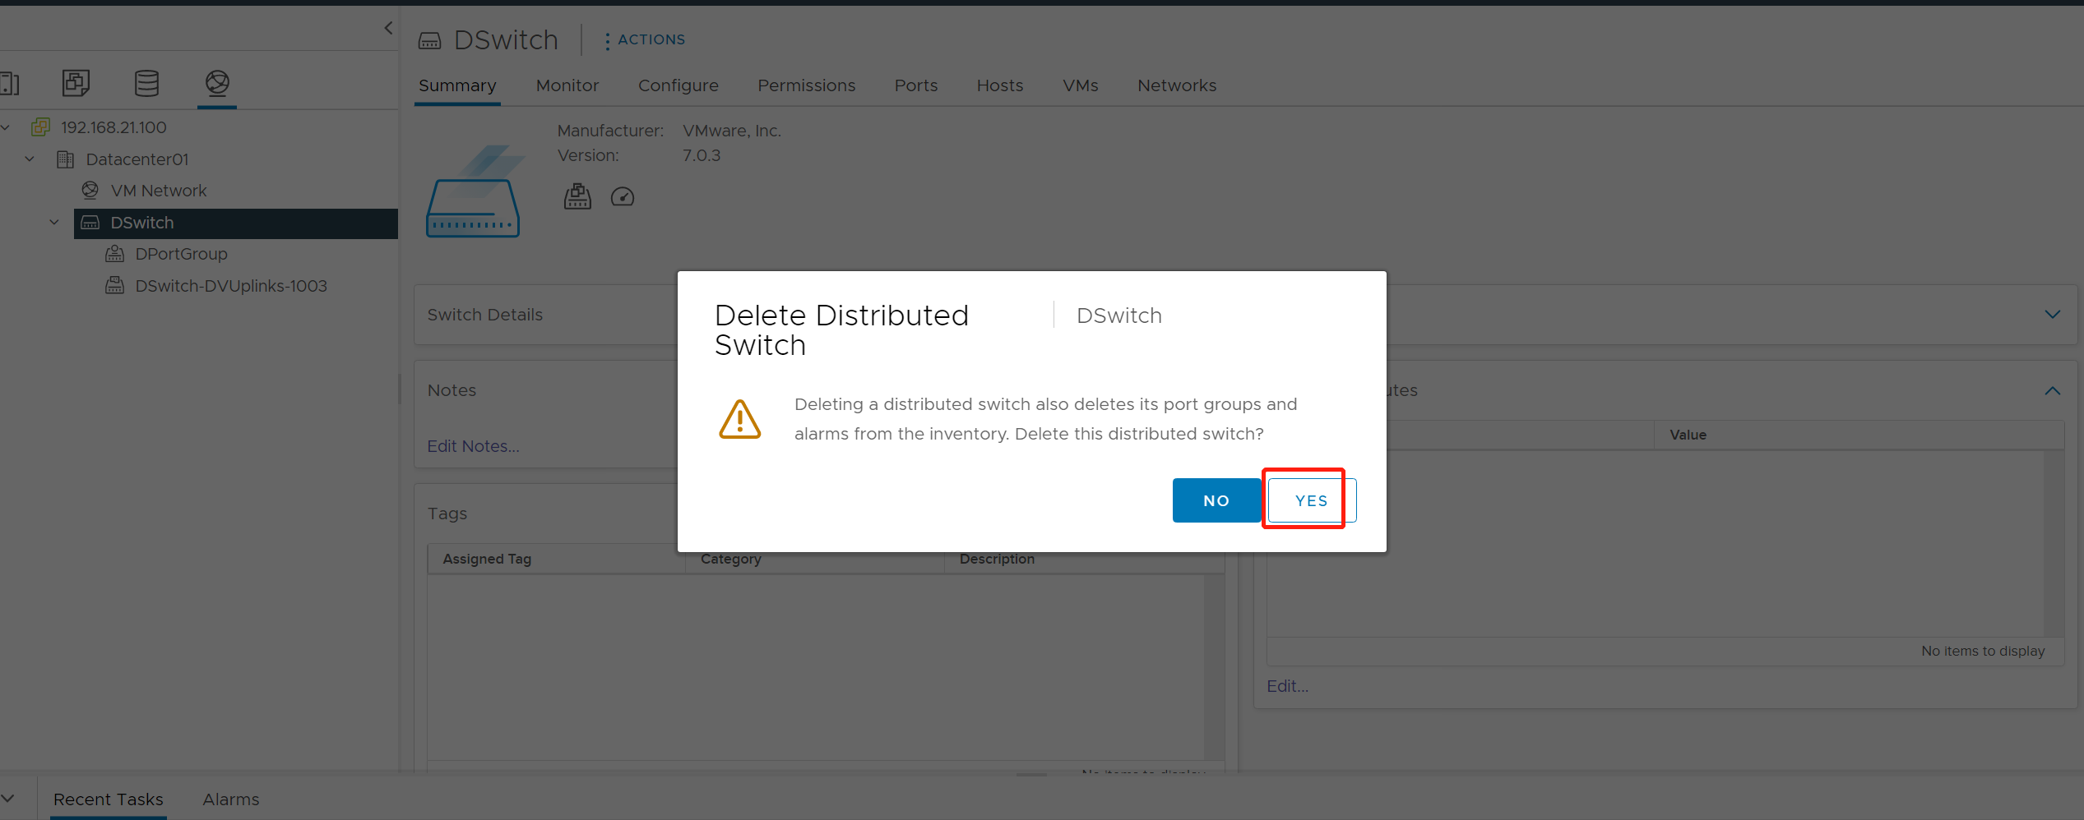Viewport: 2084px width, 820px height.
Task: Expand the bottom tasks panel chevron
Action: point(8,799)
